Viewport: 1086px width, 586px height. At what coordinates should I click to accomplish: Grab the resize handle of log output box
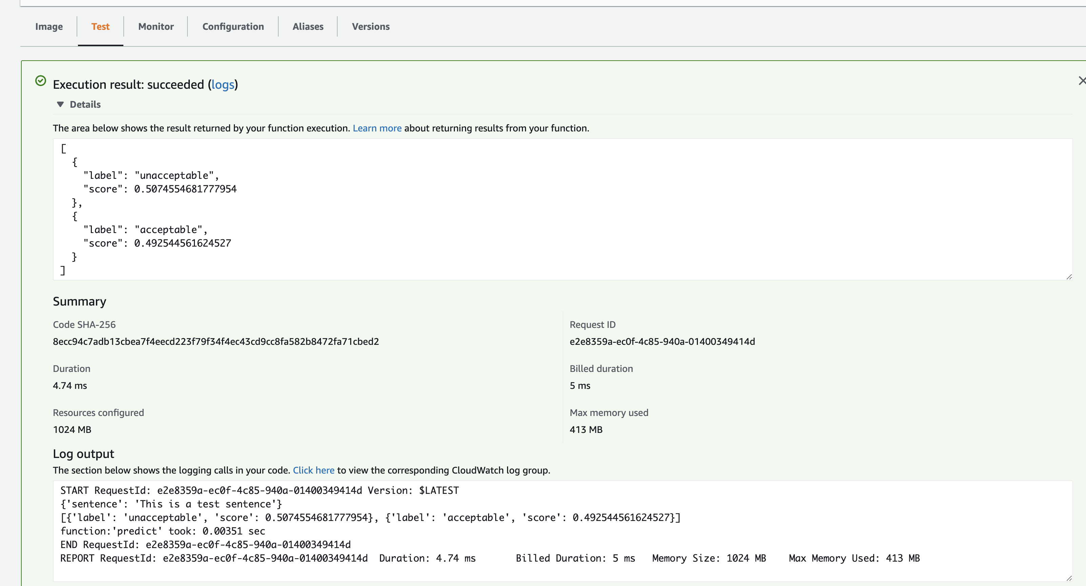pyautogui.click(x=1069, y=579)
